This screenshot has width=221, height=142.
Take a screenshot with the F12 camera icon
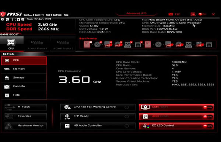(171, 14)
